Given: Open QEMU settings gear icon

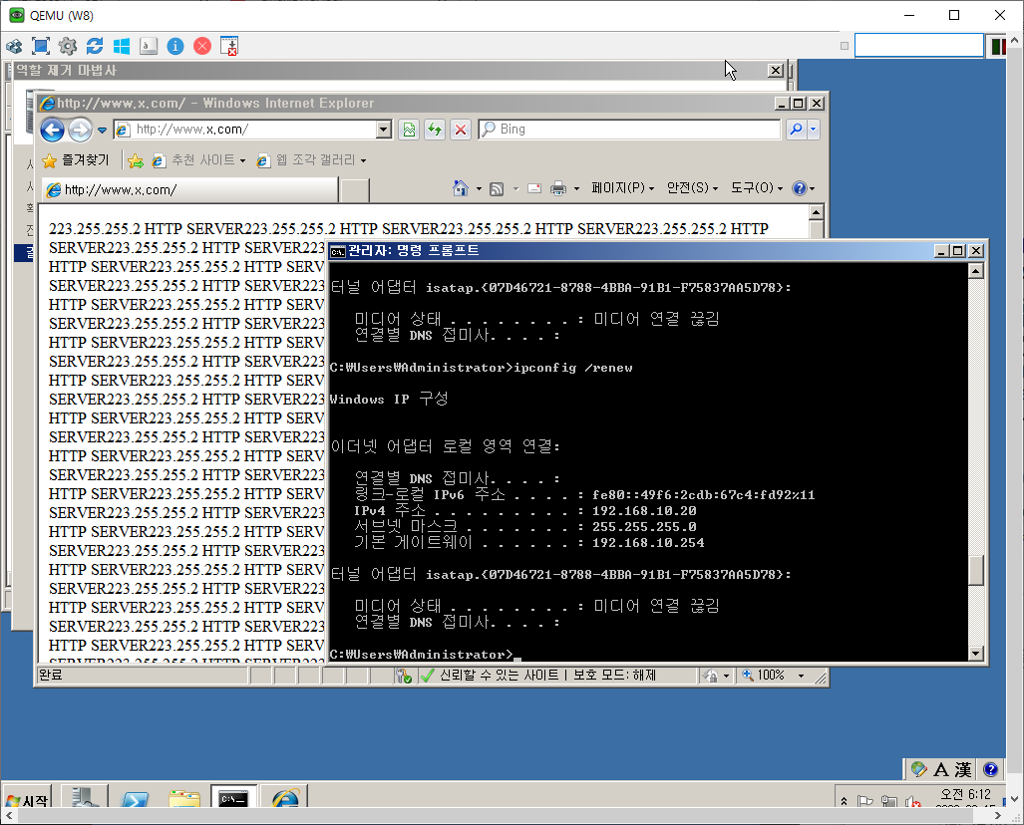Looking at the screenshot, I should (67, 47).
